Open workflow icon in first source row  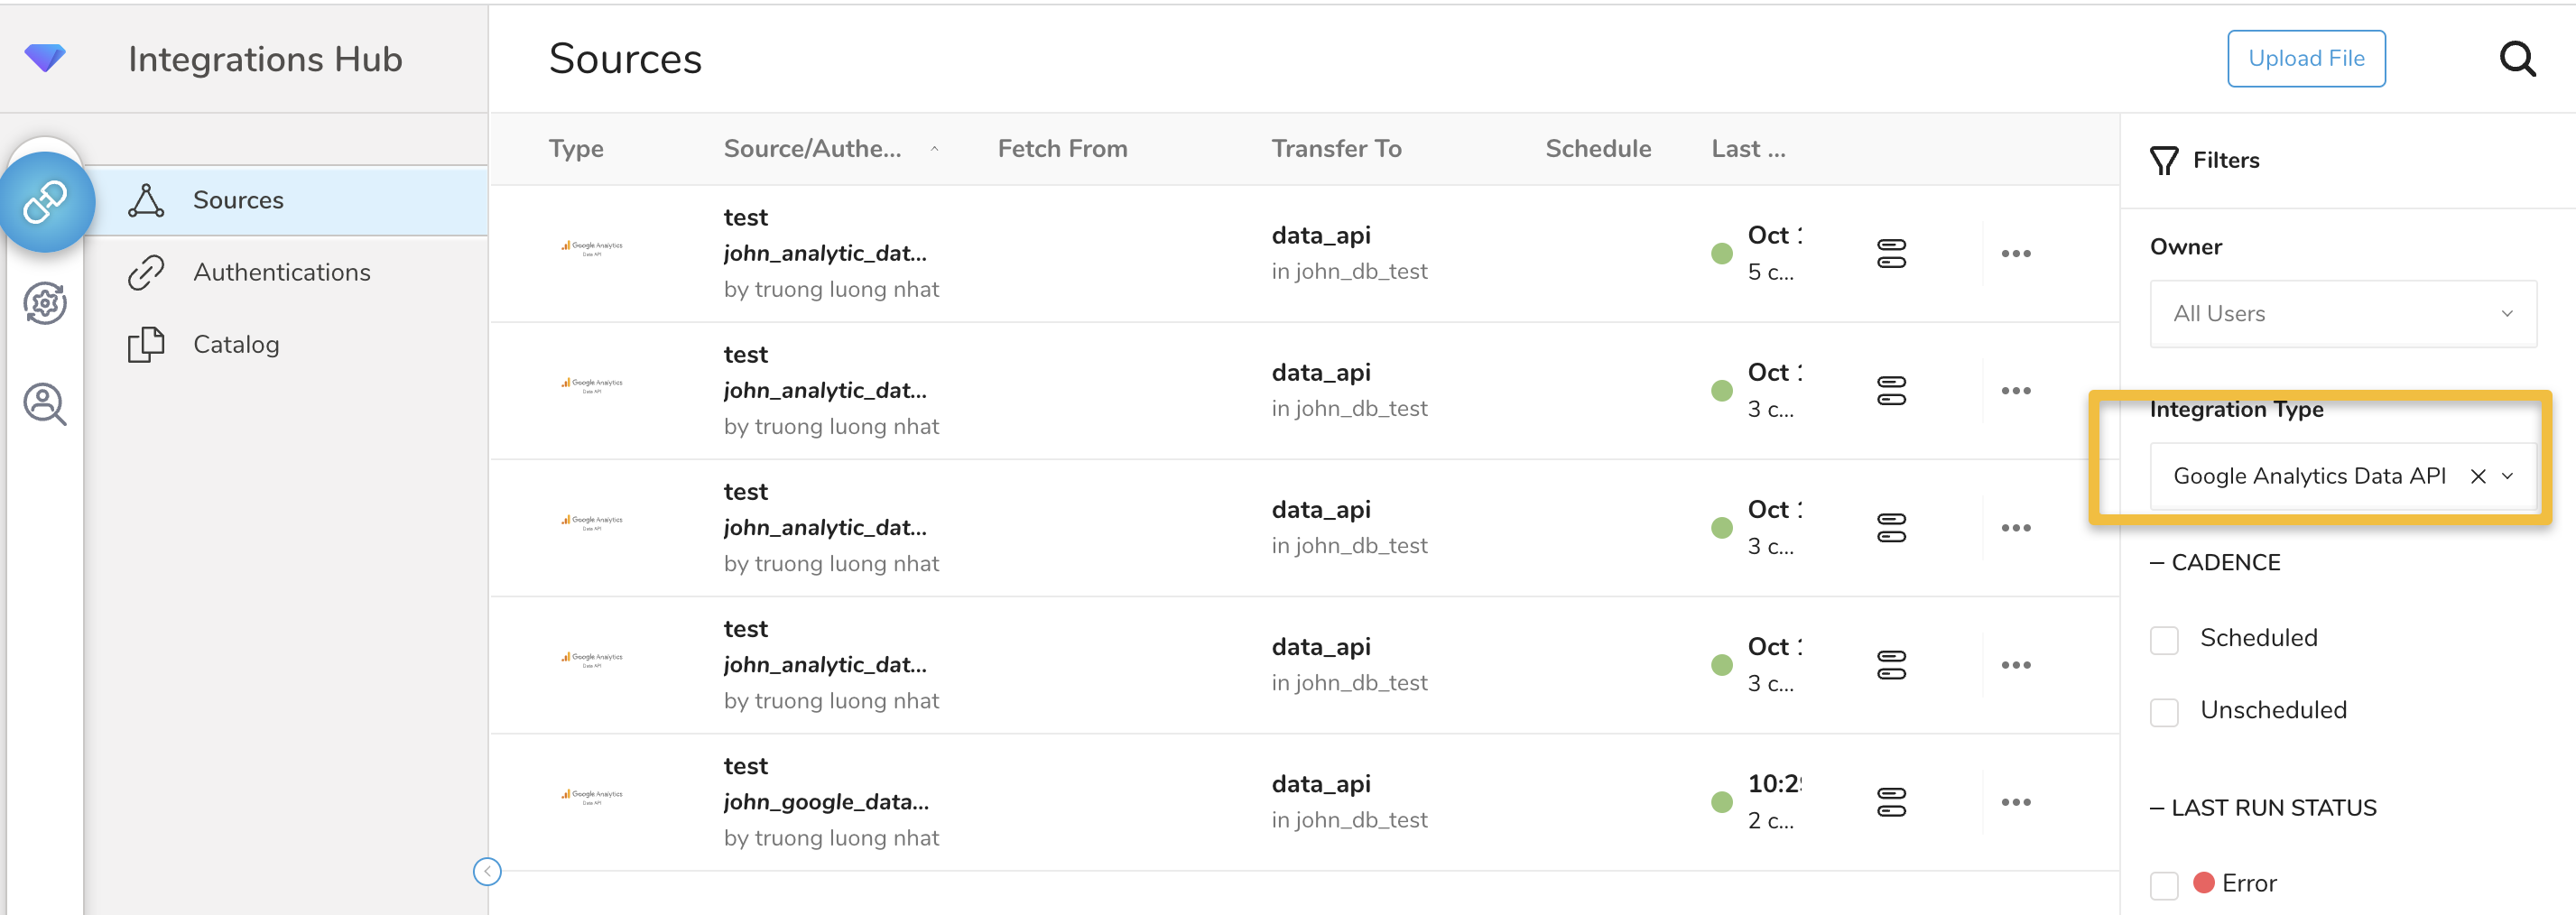1890,254
